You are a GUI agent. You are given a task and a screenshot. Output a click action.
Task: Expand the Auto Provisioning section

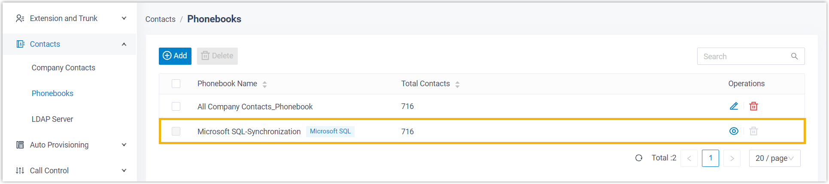click(71, 145)
